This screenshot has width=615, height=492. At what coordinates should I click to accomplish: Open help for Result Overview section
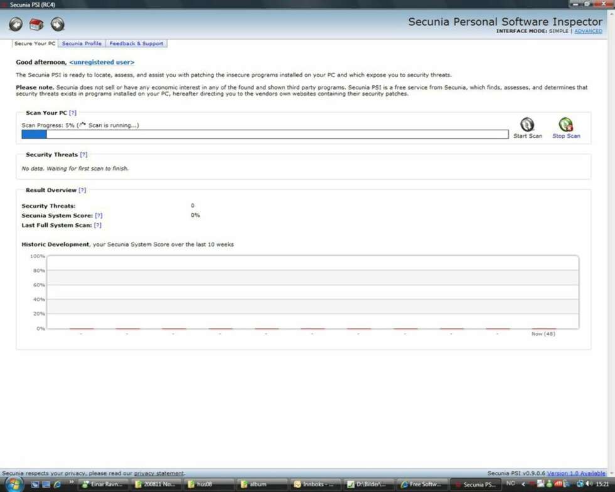click(x=82, y=190)
